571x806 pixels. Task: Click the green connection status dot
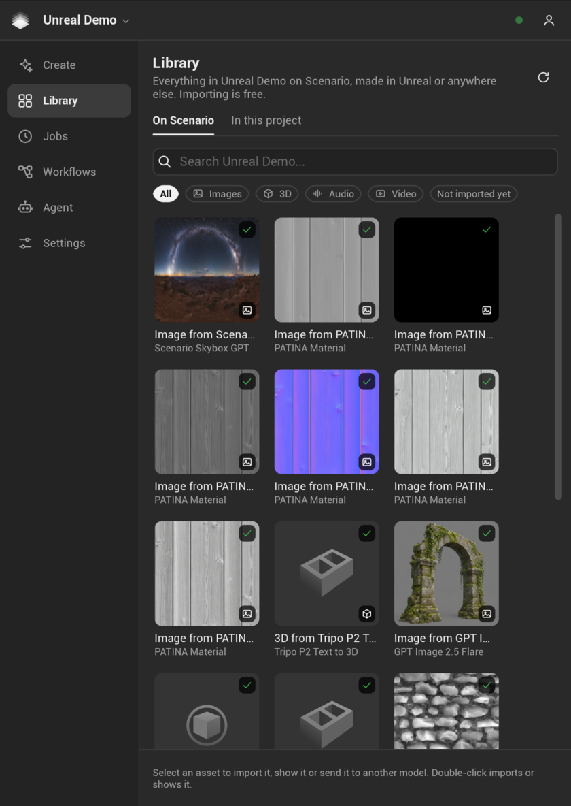click(x=519, y=20)
